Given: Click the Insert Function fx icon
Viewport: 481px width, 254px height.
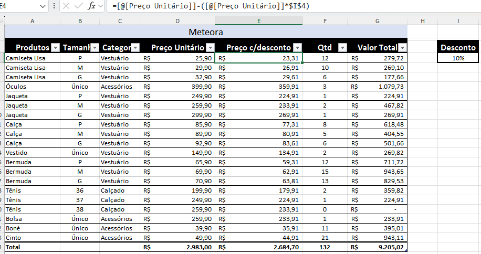Looking at the screenshot, I should (91, 6).
